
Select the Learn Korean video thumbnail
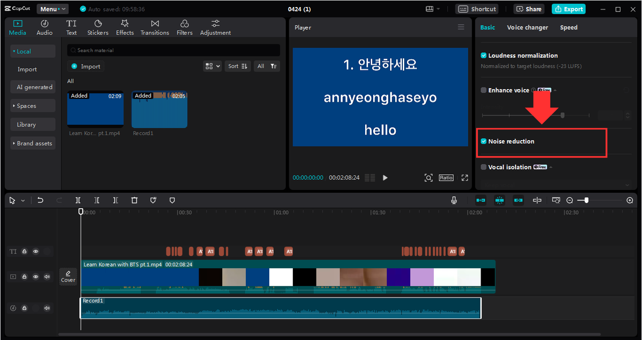click(x=95, y=109)
